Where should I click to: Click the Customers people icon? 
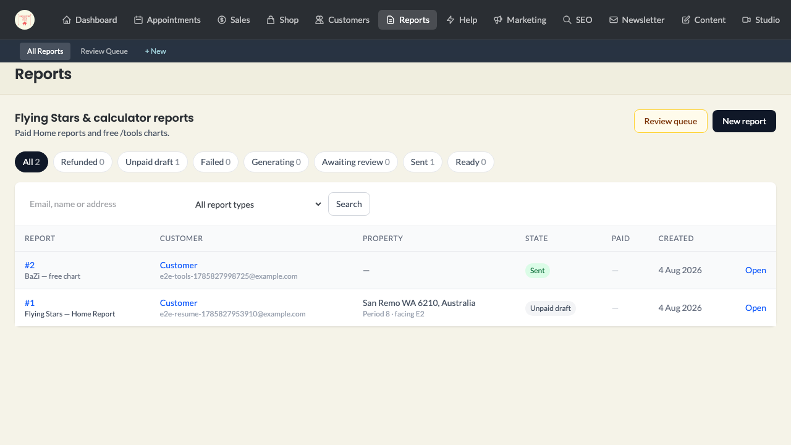[x=319, y=20]
